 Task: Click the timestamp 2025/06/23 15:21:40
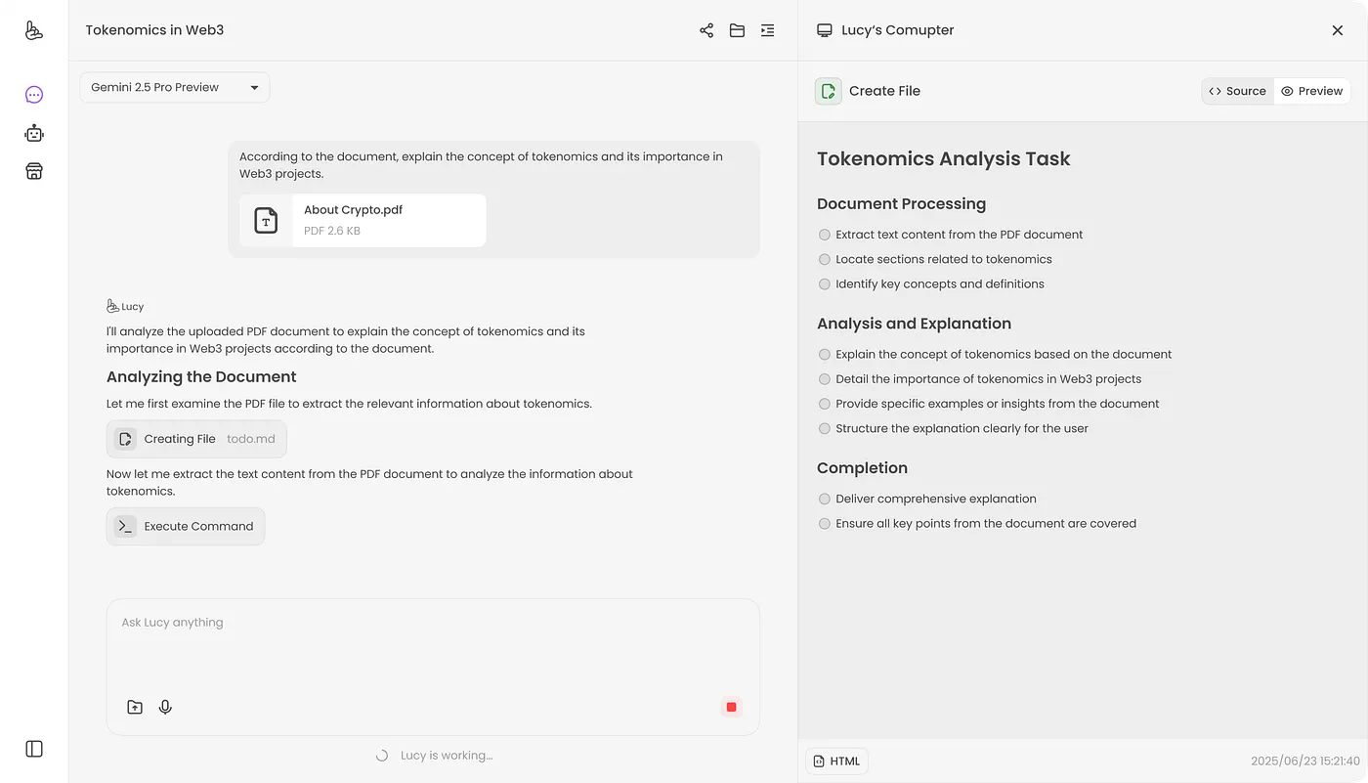[1305, 761]
